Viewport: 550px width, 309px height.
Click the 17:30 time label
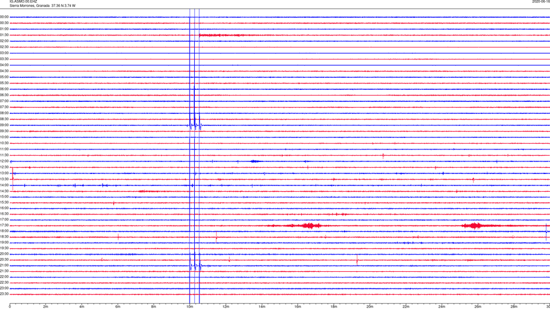pos(4,225)
